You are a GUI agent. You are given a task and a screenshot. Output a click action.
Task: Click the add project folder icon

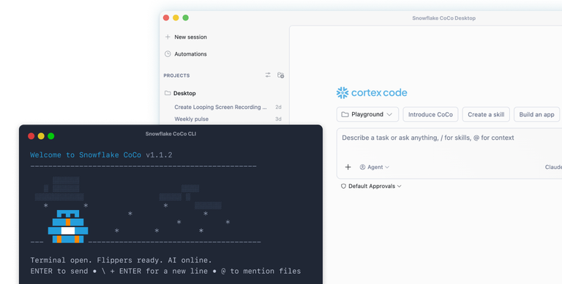pos(281,75)
